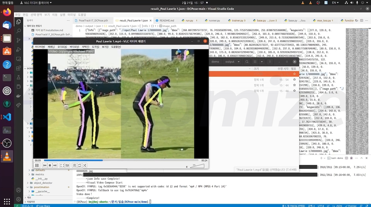Viewport: 371px width, 207px height.
Task: Open Installation.md preview in open editors
Action: (49, 30)
